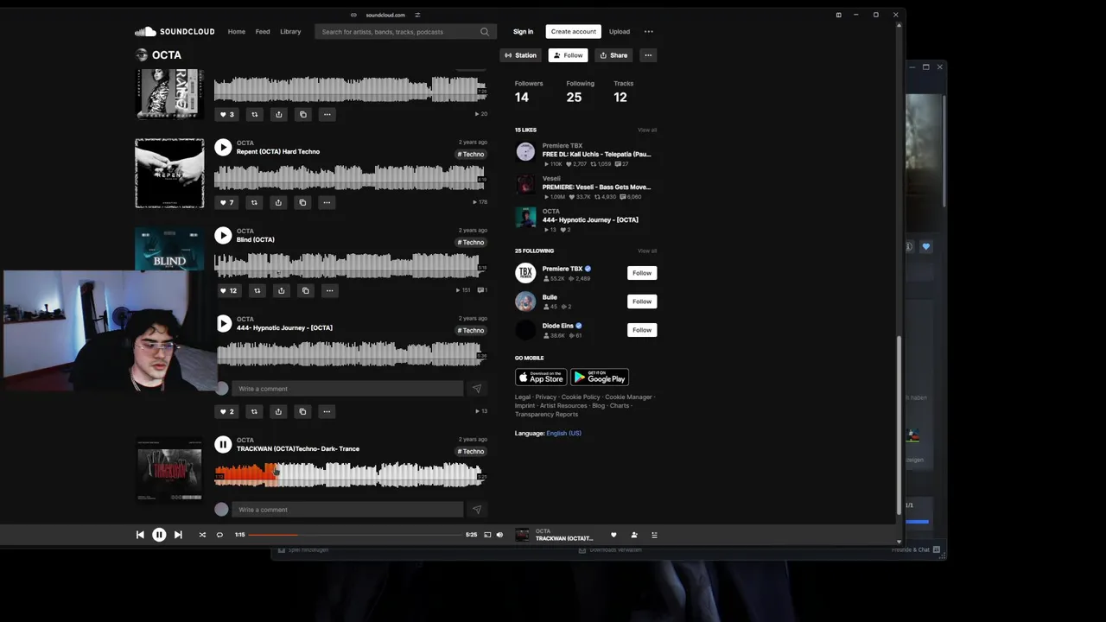Play the 444- Hypnotic Journey track
This screenshot has width=1106, height=622.
pyautogui.click(x=223, y=323)
